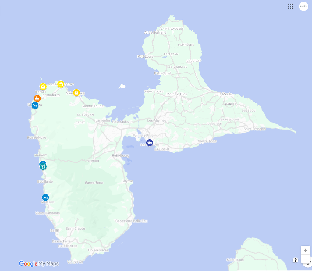This screenshot has width=312, height=271.
Task: Click the round account avatar
Action: (x=303, y=6)
